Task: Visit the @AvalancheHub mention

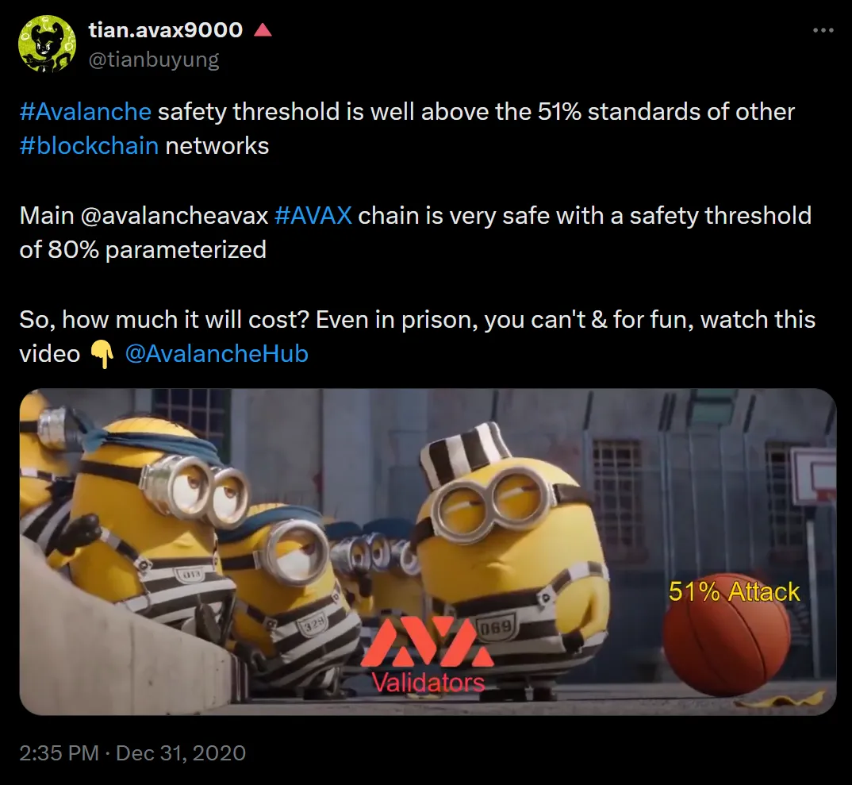Action: pyautogui.click(x=217, y=354)
